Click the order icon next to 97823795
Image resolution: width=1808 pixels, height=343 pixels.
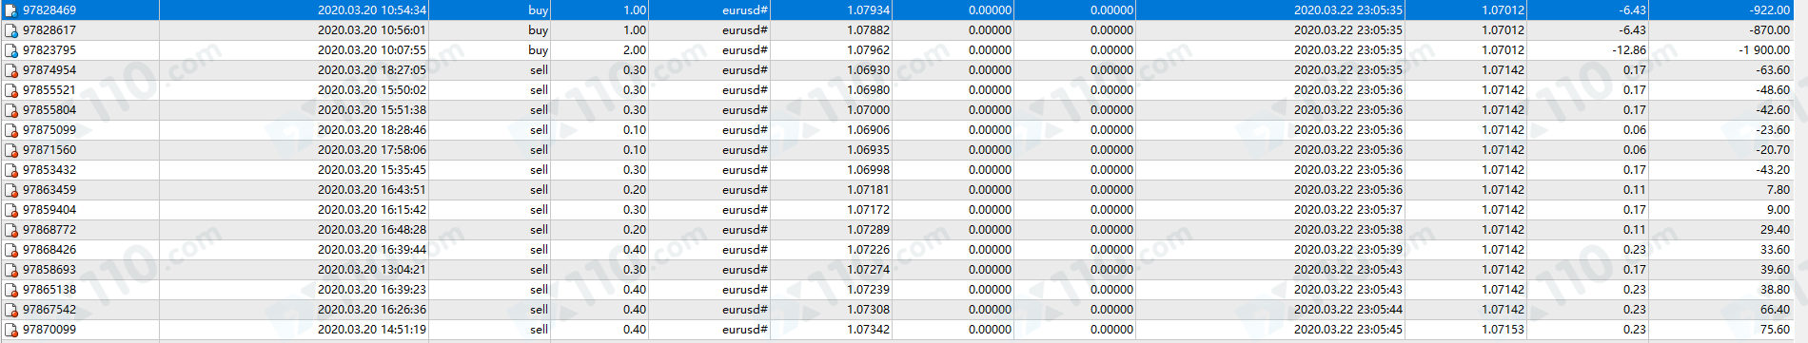click(x=11, y=50)
